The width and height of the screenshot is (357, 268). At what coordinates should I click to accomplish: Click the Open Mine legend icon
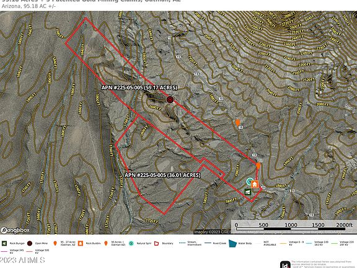(x=30, y=243)
